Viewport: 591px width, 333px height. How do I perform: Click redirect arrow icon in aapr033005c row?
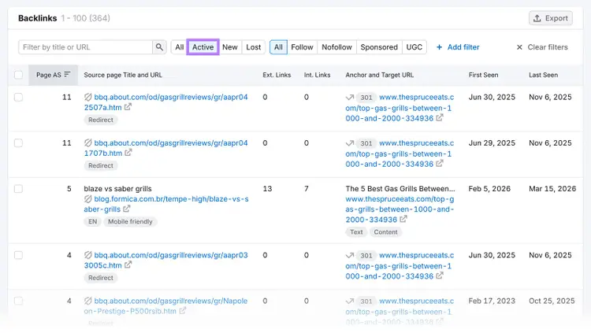click(x=350, y=255)
